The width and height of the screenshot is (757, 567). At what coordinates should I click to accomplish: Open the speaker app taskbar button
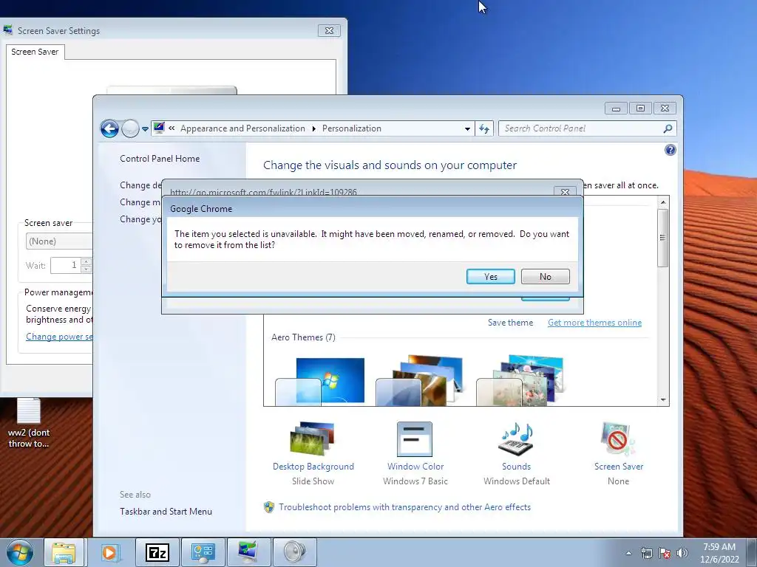pyautogui.click(x=294, y=552)
